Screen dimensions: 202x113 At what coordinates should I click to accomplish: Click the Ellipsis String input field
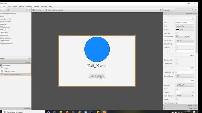[185, 44]
